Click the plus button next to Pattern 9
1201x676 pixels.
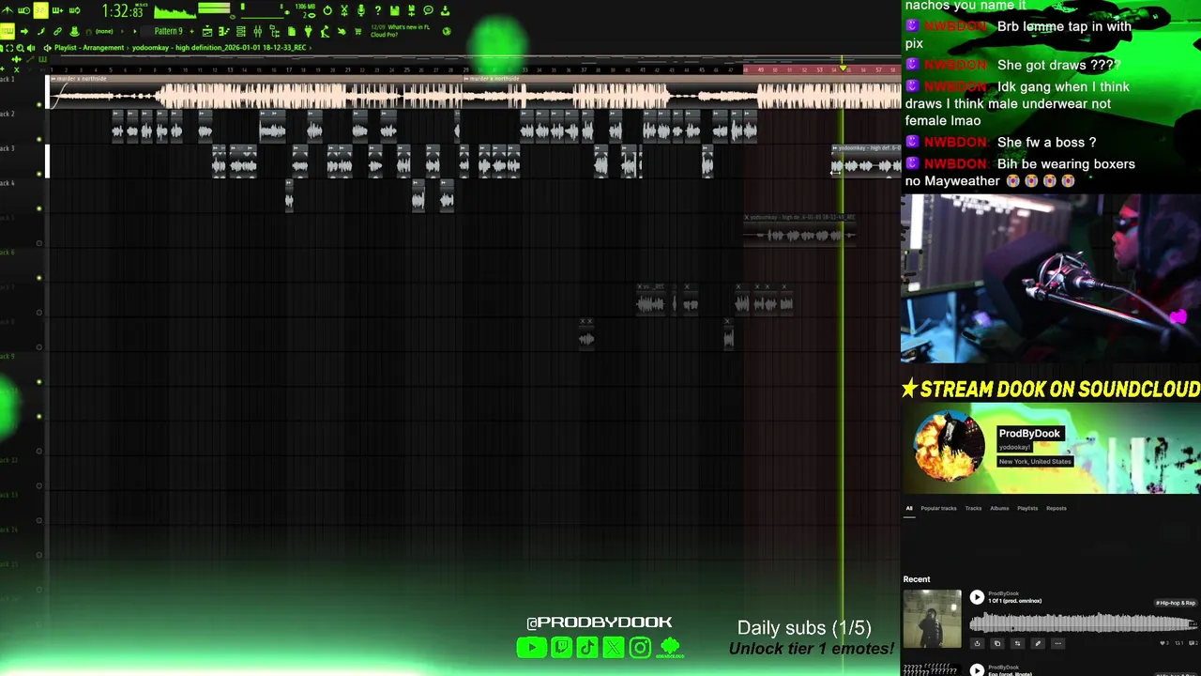(191, 31)
